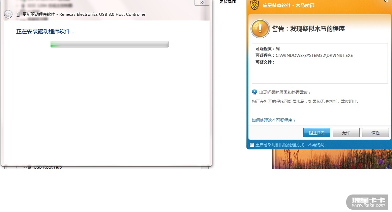Screen dimensions: 392x212
Task: Click the 信任 trust button
Action: pyautogui.click(x=375, y=133)
